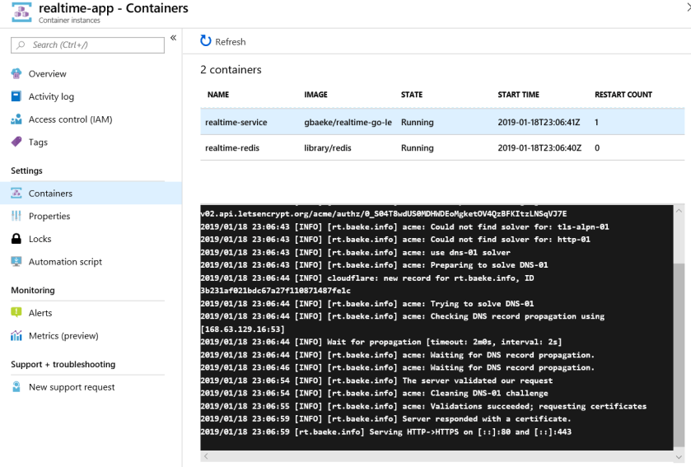Click the Alerts icon under Monitoring
691x467 pixels.
[16, 313]
